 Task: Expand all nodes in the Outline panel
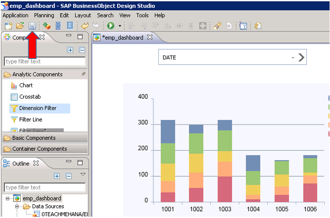[x=57, y=176]
